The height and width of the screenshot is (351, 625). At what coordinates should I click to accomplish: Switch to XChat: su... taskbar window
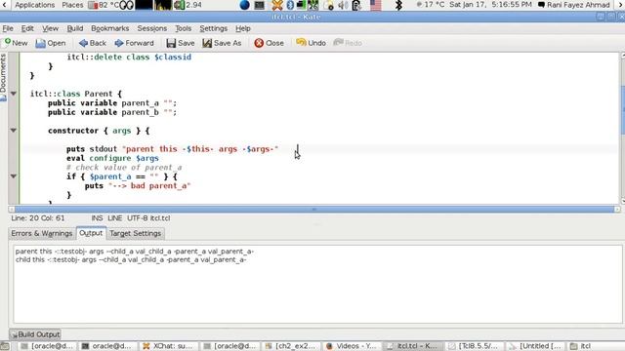[168, 346]
